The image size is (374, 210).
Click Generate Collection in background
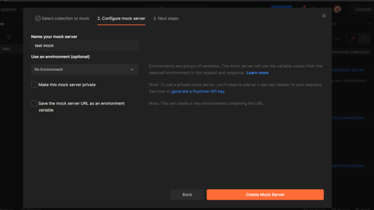pyautogui.click(x=350, y=52)
